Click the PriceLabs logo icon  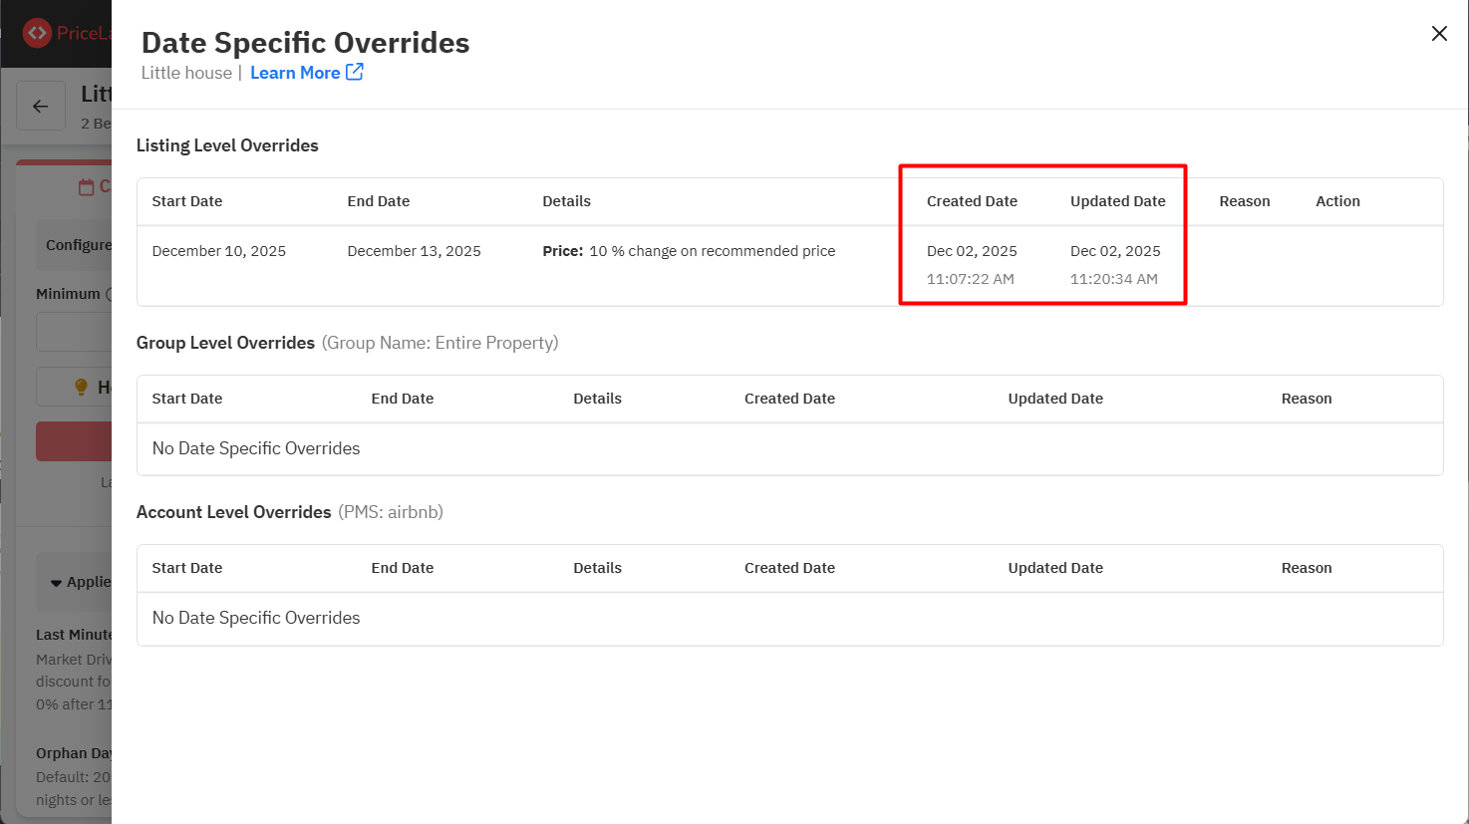click(x=37, y=33)
